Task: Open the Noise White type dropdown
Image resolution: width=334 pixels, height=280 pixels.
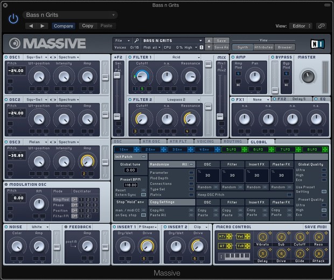Action: (39, 227)
